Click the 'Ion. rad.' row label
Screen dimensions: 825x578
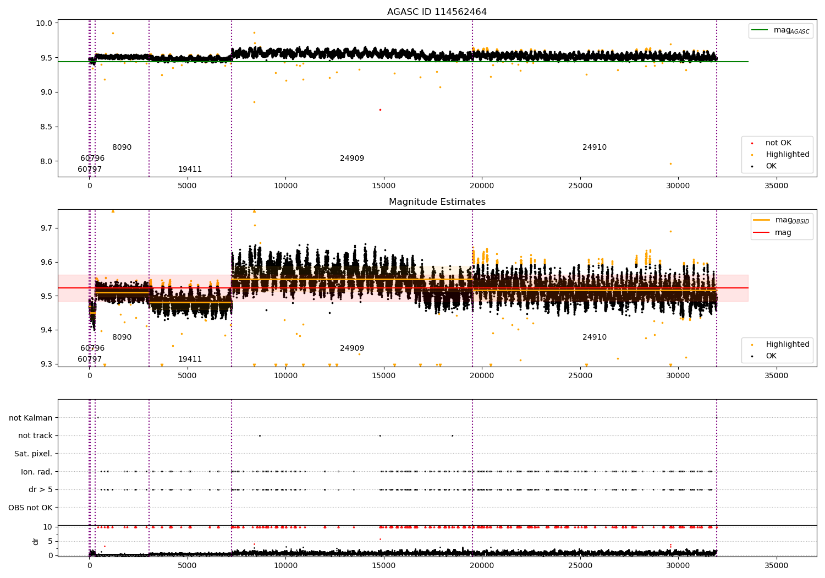click(37, 472)
